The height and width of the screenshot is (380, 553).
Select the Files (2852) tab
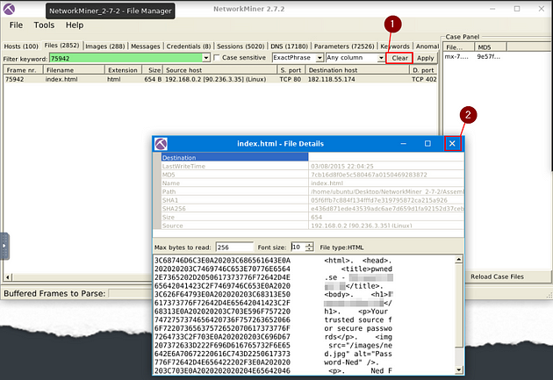click(61, 45)
